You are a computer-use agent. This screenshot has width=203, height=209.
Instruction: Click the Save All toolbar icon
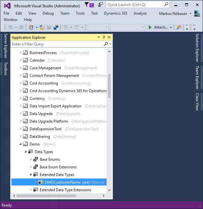click(x=55, y=27)
